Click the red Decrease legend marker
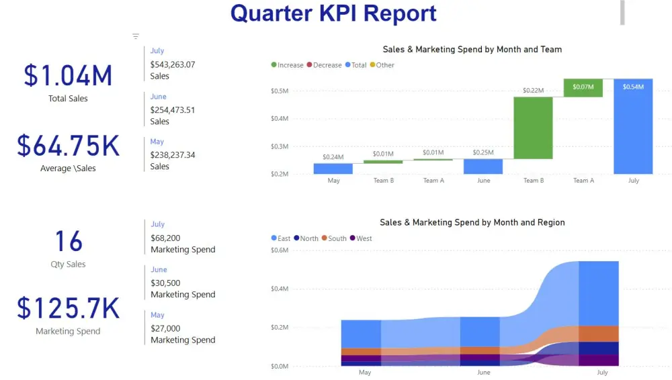This screenshot has height=380, width=672. click(x=309, y=64)
